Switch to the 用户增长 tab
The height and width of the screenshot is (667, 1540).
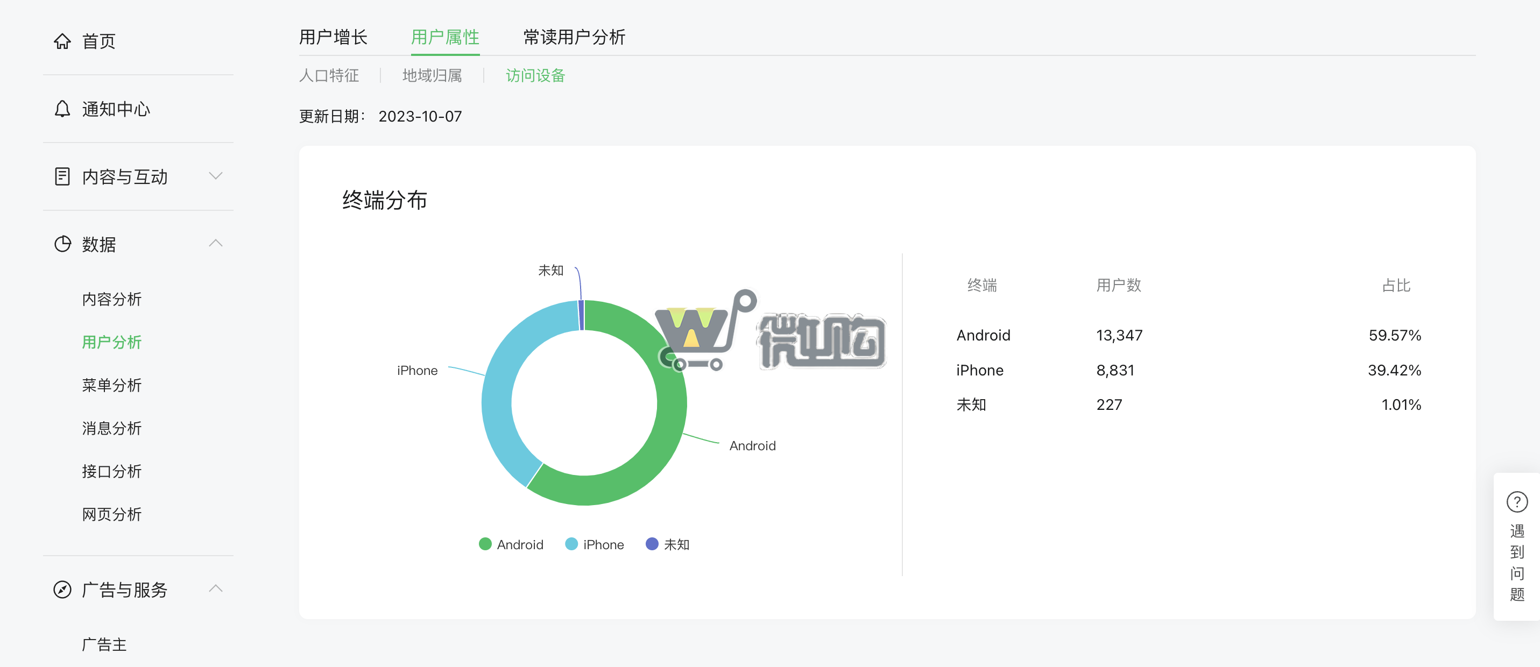pos(334,37)
